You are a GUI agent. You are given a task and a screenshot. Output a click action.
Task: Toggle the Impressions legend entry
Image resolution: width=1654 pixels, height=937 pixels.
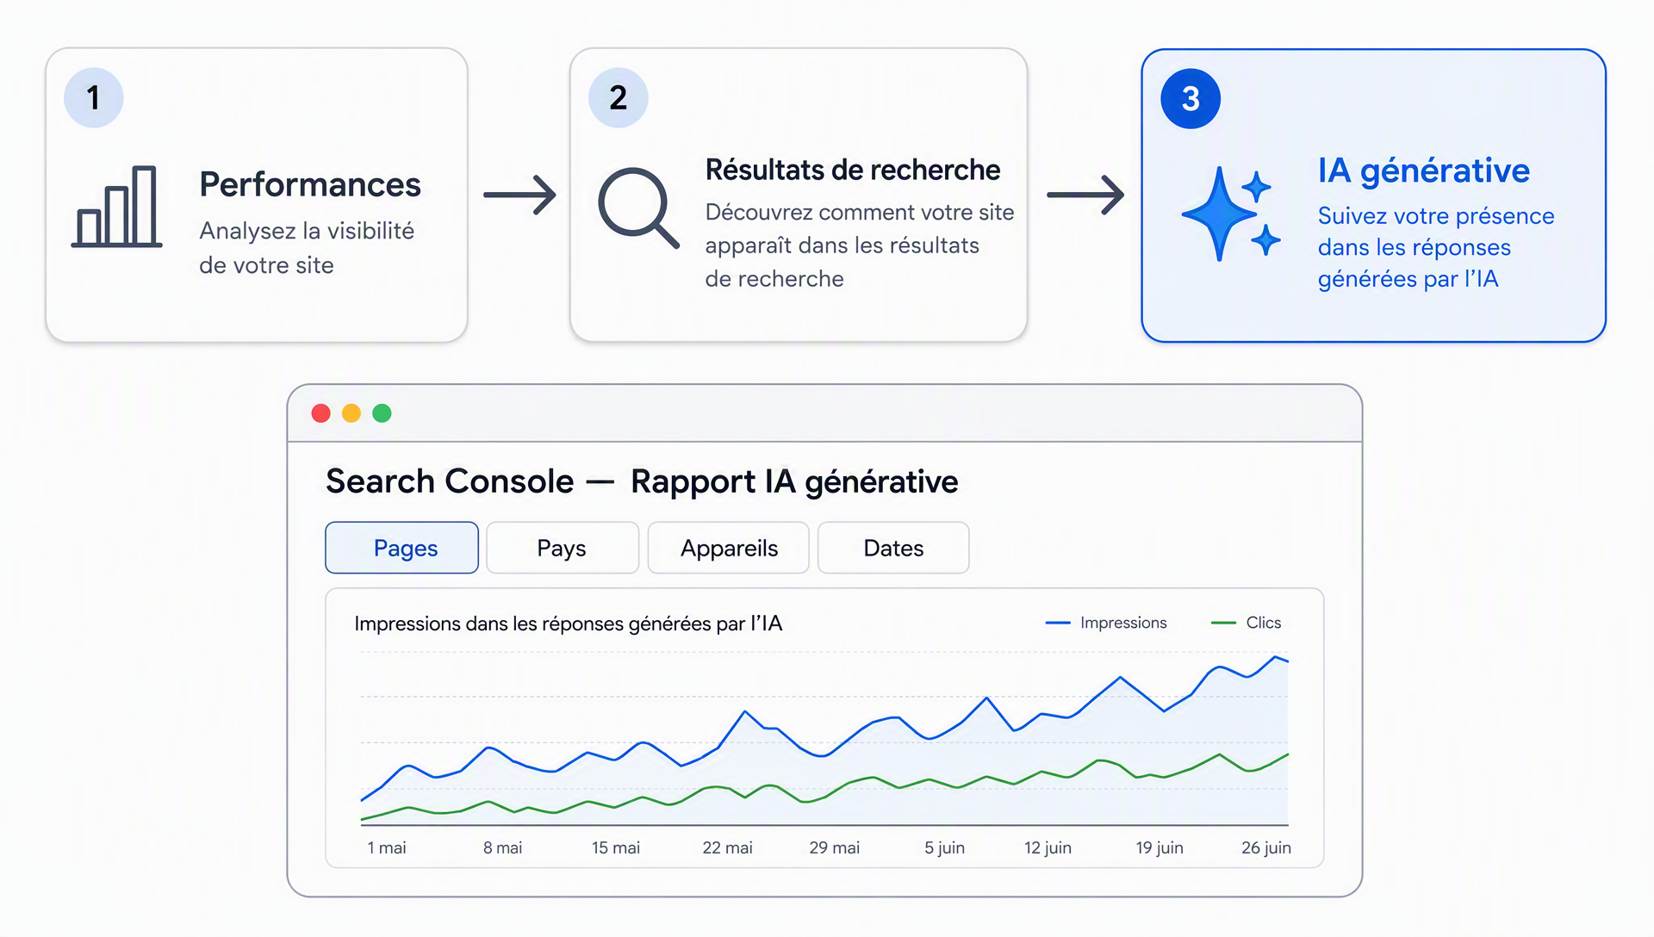click(x=1106, y=623)
